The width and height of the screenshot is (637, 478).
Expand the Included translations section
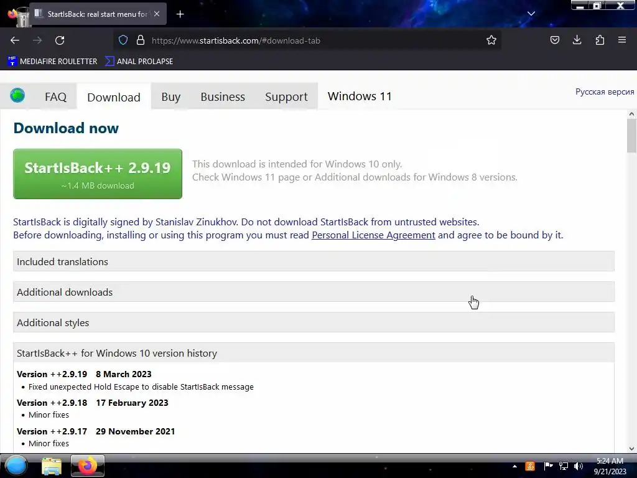pyautogui.click(x=314, y=261)
